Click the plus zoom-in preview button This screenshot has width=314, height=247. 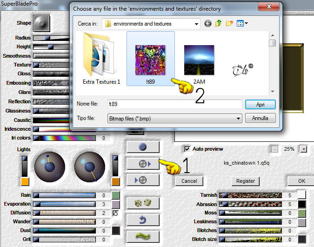click(x=304, y=149)
